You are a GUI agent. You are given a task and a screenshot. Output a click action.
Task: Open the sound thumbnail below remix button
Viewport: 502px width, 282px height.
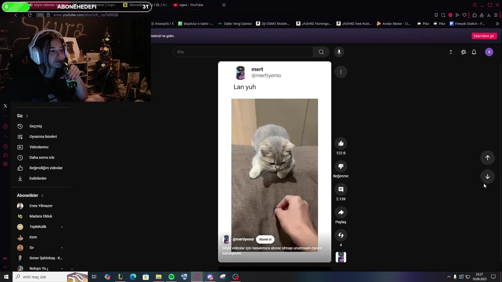click(341, 257)
